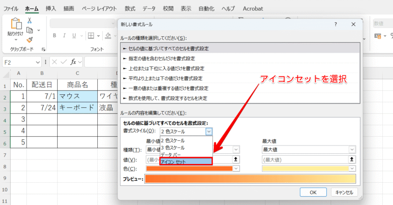
Task: Select the Format Painter brush icon
Action: click(x=30, y=40)
